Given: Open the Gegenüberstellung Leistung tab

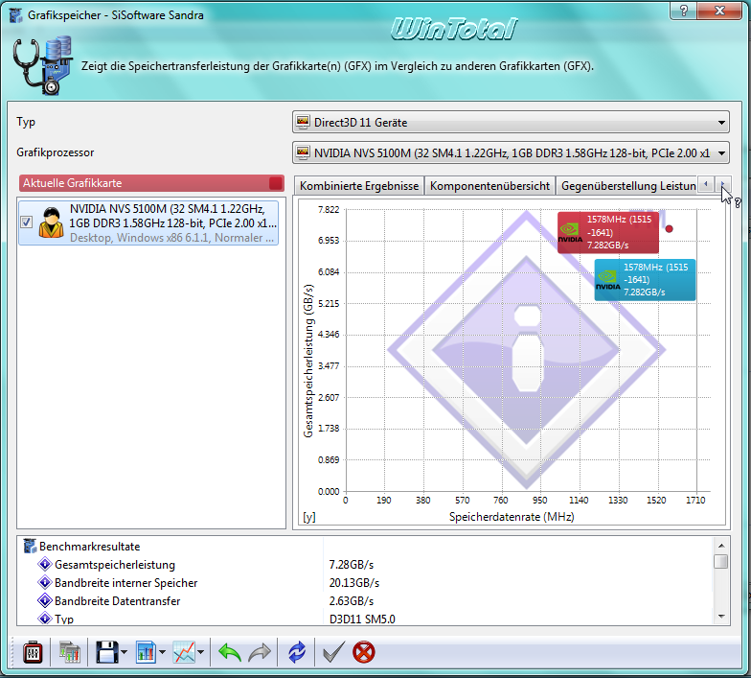Looking at the screenshot, I should coord(627,186).
